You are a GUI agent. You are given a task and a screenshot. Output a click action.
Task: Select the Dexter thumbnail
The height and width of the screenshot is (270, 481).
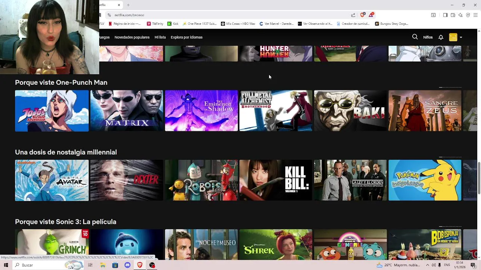pyautogui.click(x=127, y=180)
